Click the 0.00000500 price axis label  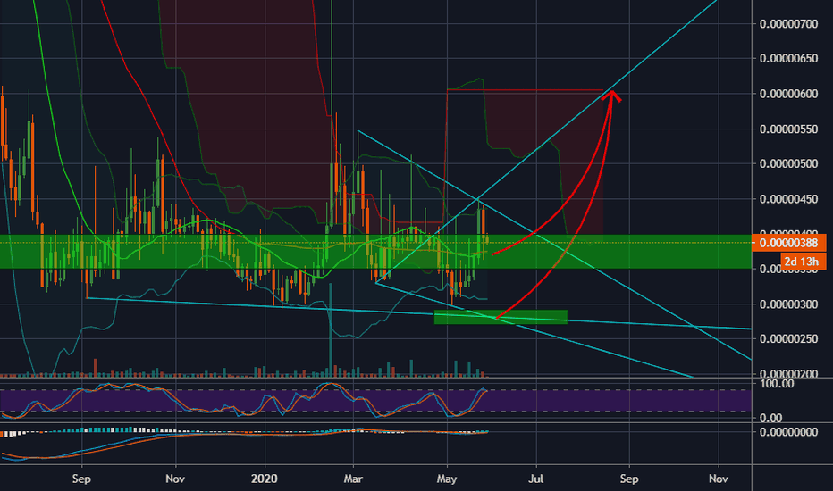789,163
